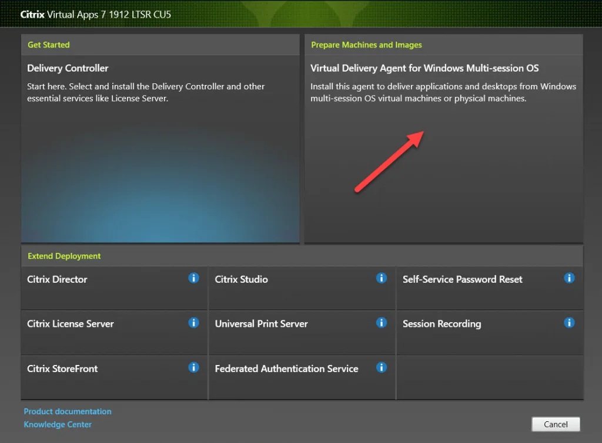Image resolution: width=602 pixels, height=443 pixels.
Task: Pick the Citrix StoreFront tile
Action: pos(114,377)
